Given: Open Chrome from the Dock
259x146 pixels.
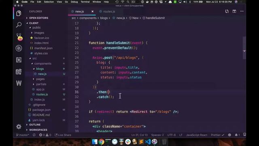Looking at the screenshot, I should 102,142.
